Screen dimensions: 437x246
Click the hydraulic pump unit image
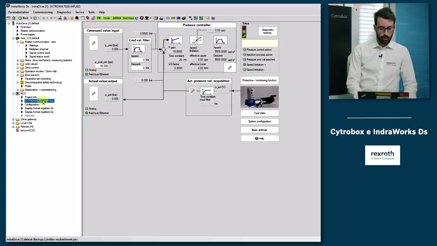pyautogui.click(x=259, y=97)
